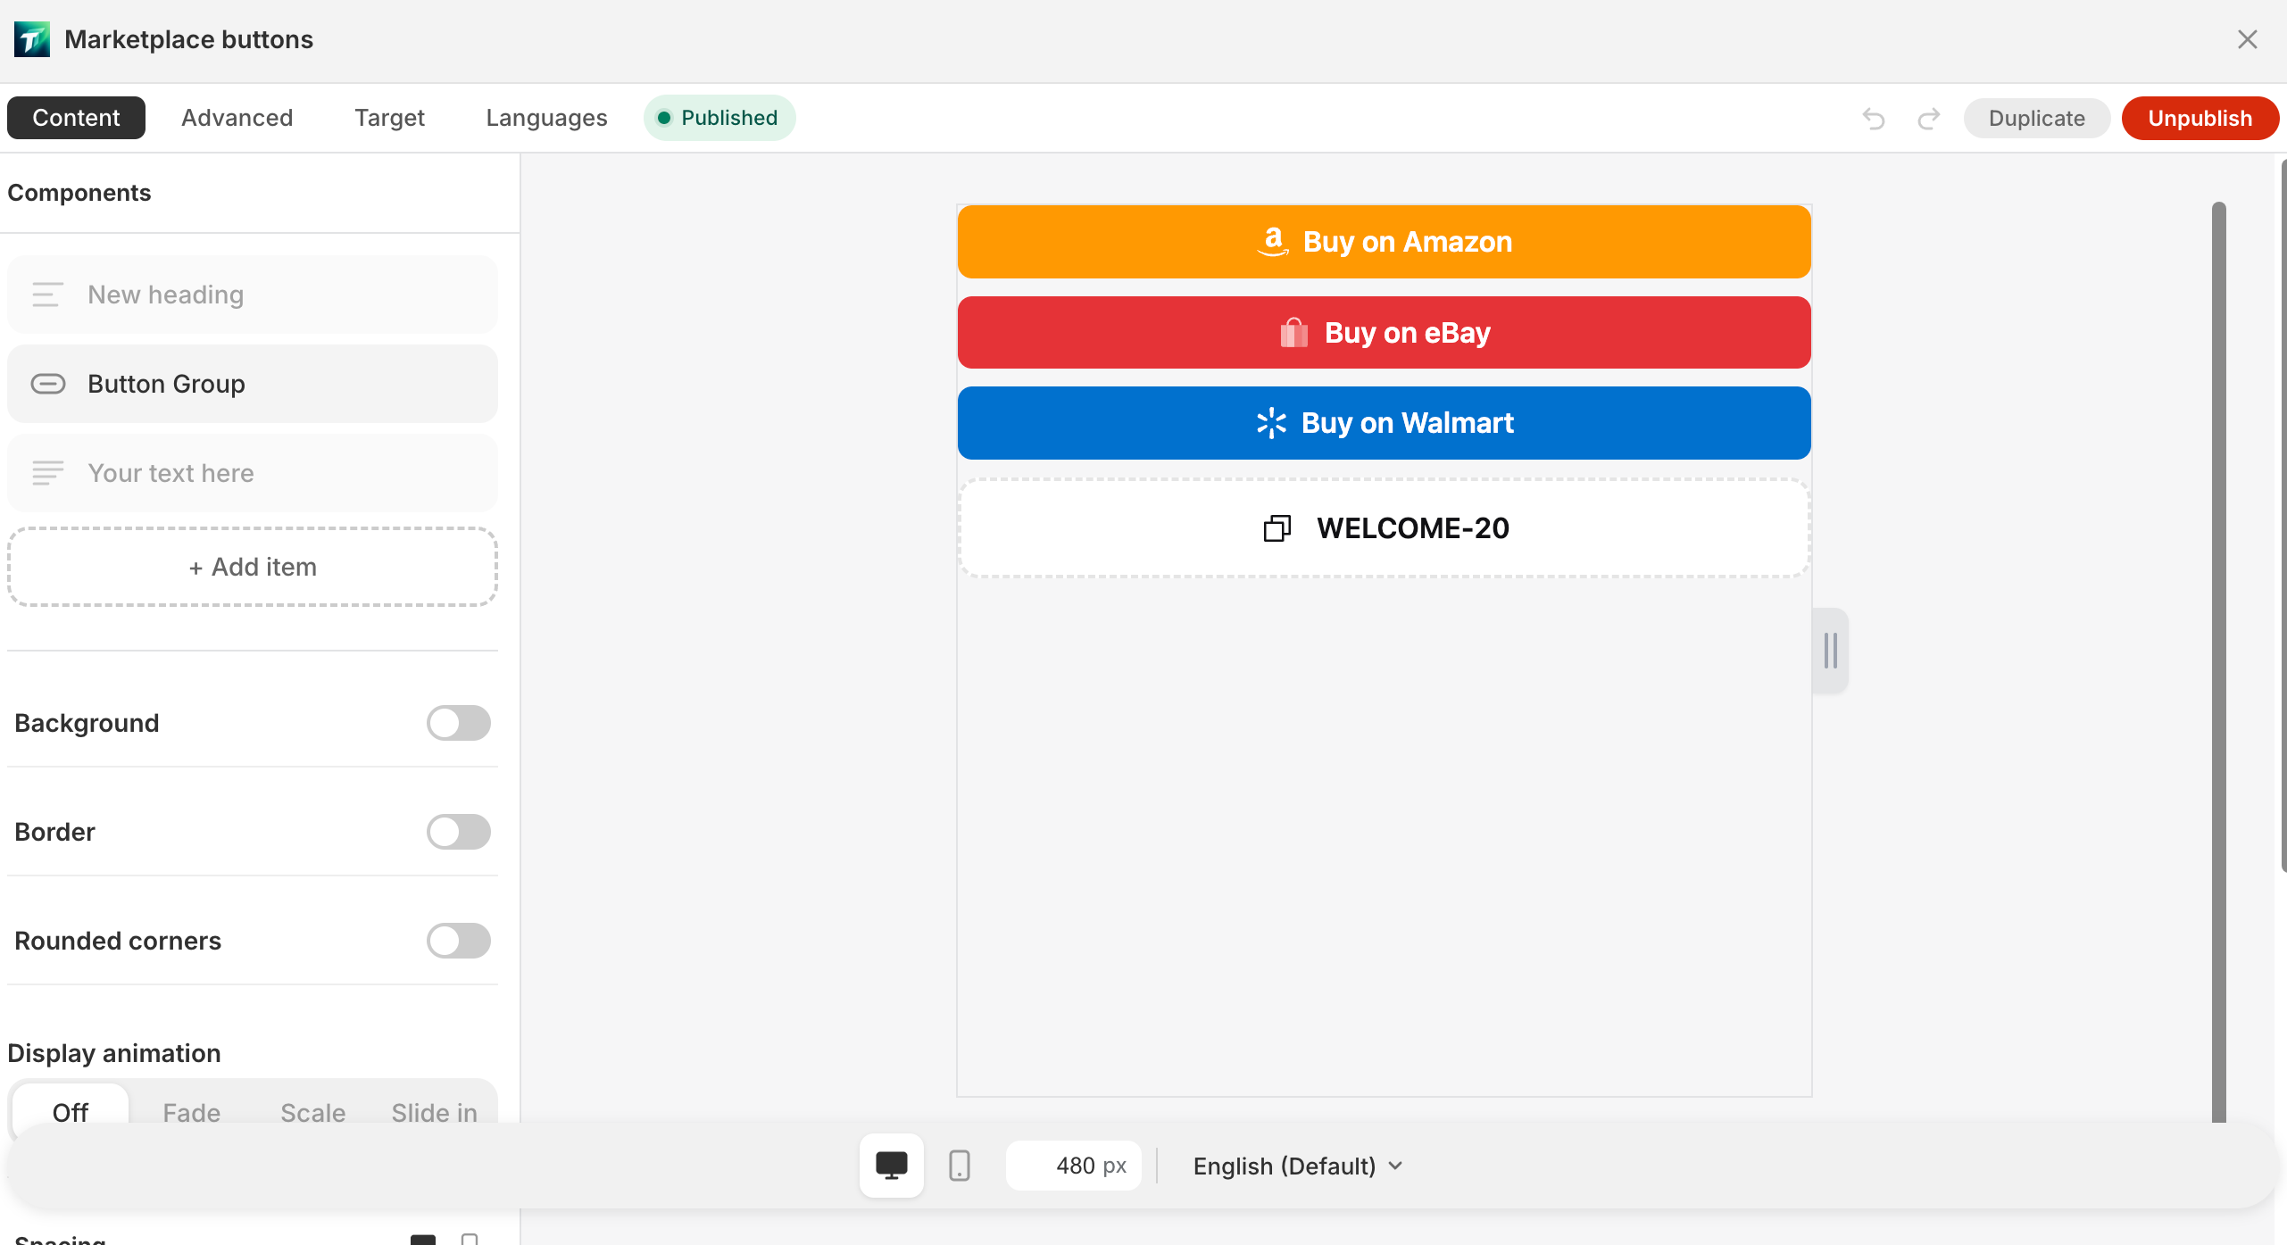Toggle the Border switch
The width and height of the screenshot is (2287, 1245).
click(x=459, y=832)
